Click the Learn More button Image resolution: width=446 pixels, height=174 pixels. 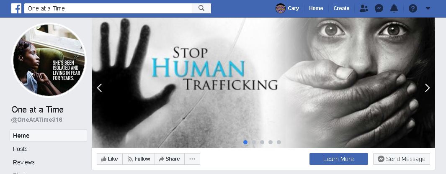click(x=338, y=159)
